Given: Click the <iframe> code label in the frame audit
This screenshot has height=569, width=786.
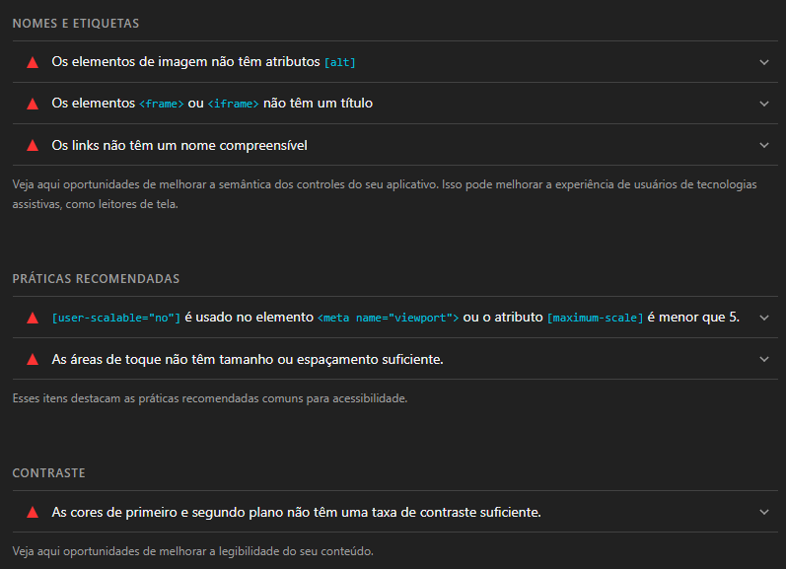Looking at the screenshot, I should pyautogui.click(x=233, y=104).
